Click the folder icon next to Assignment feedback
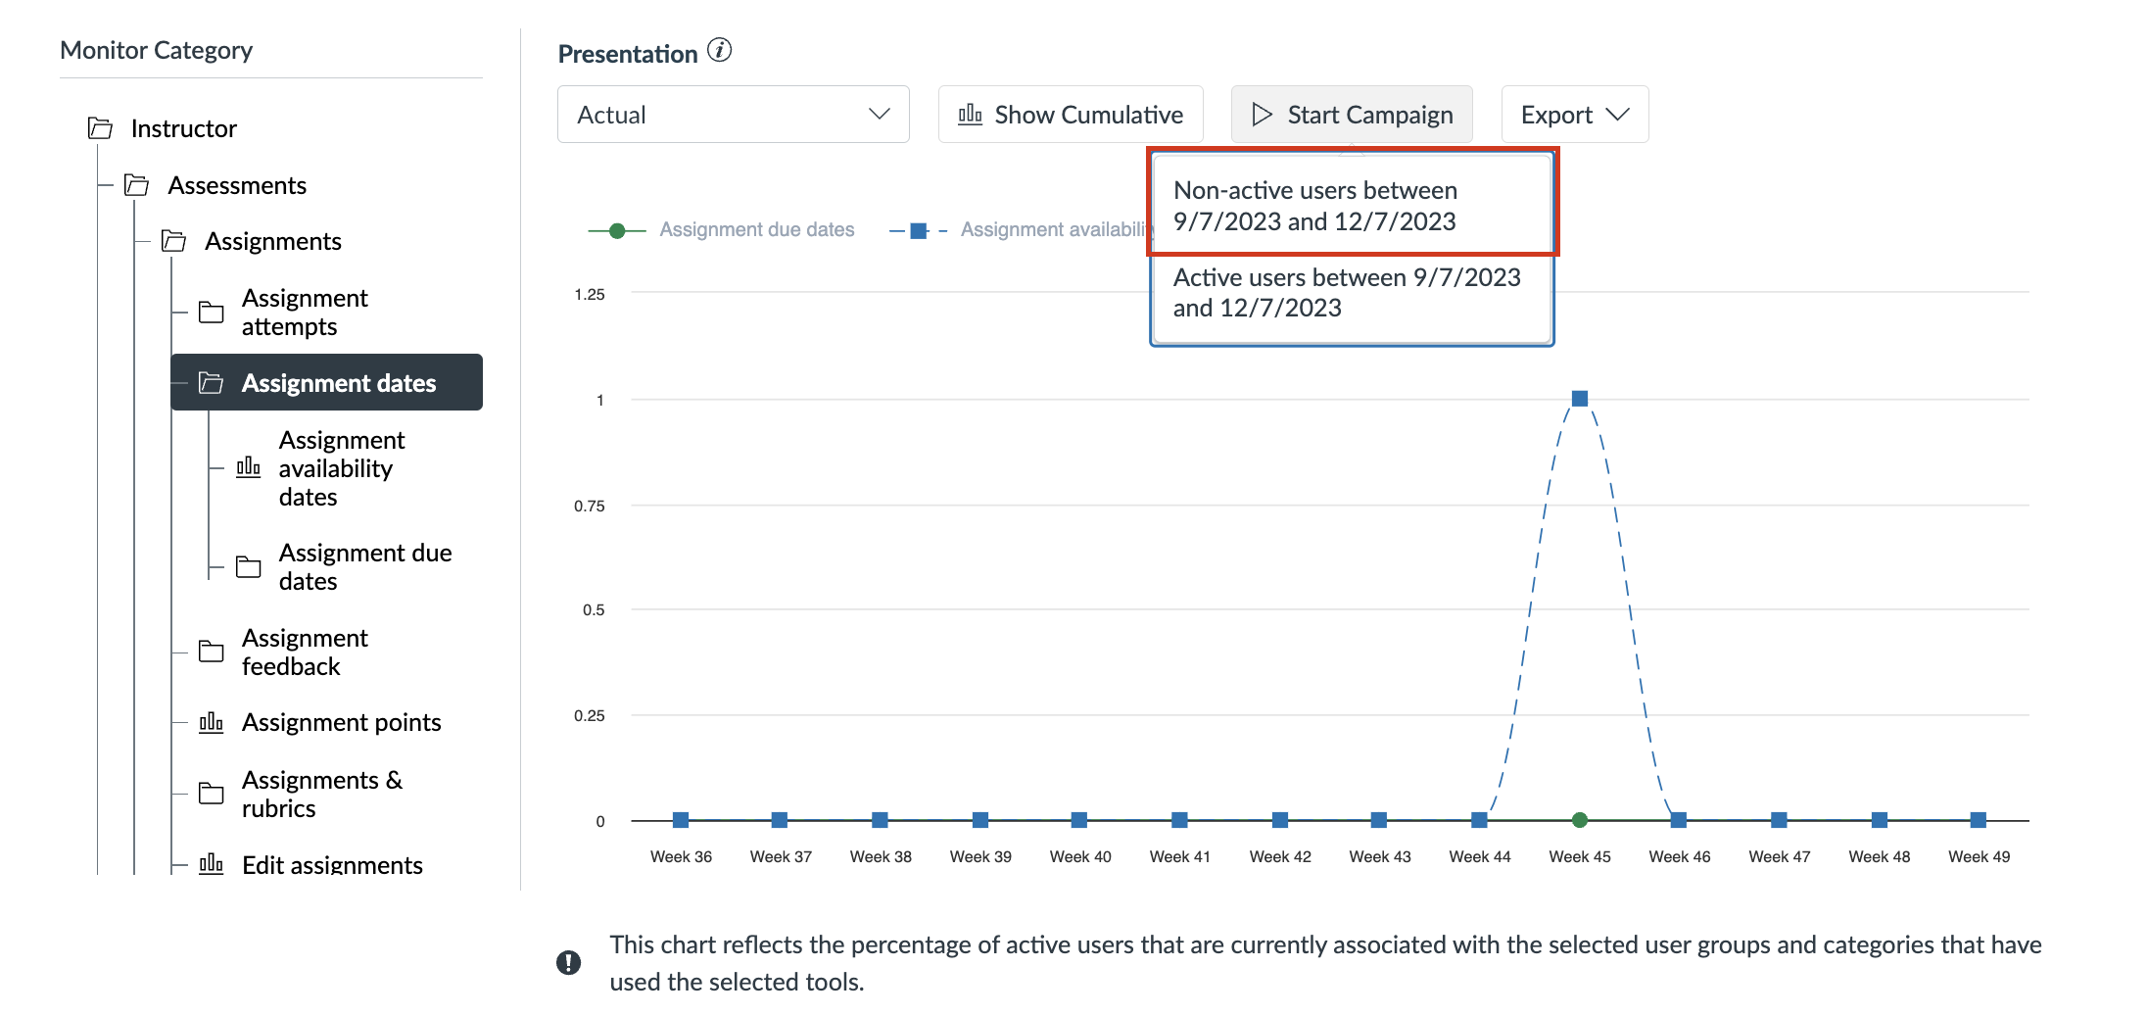 click(211, 652)
